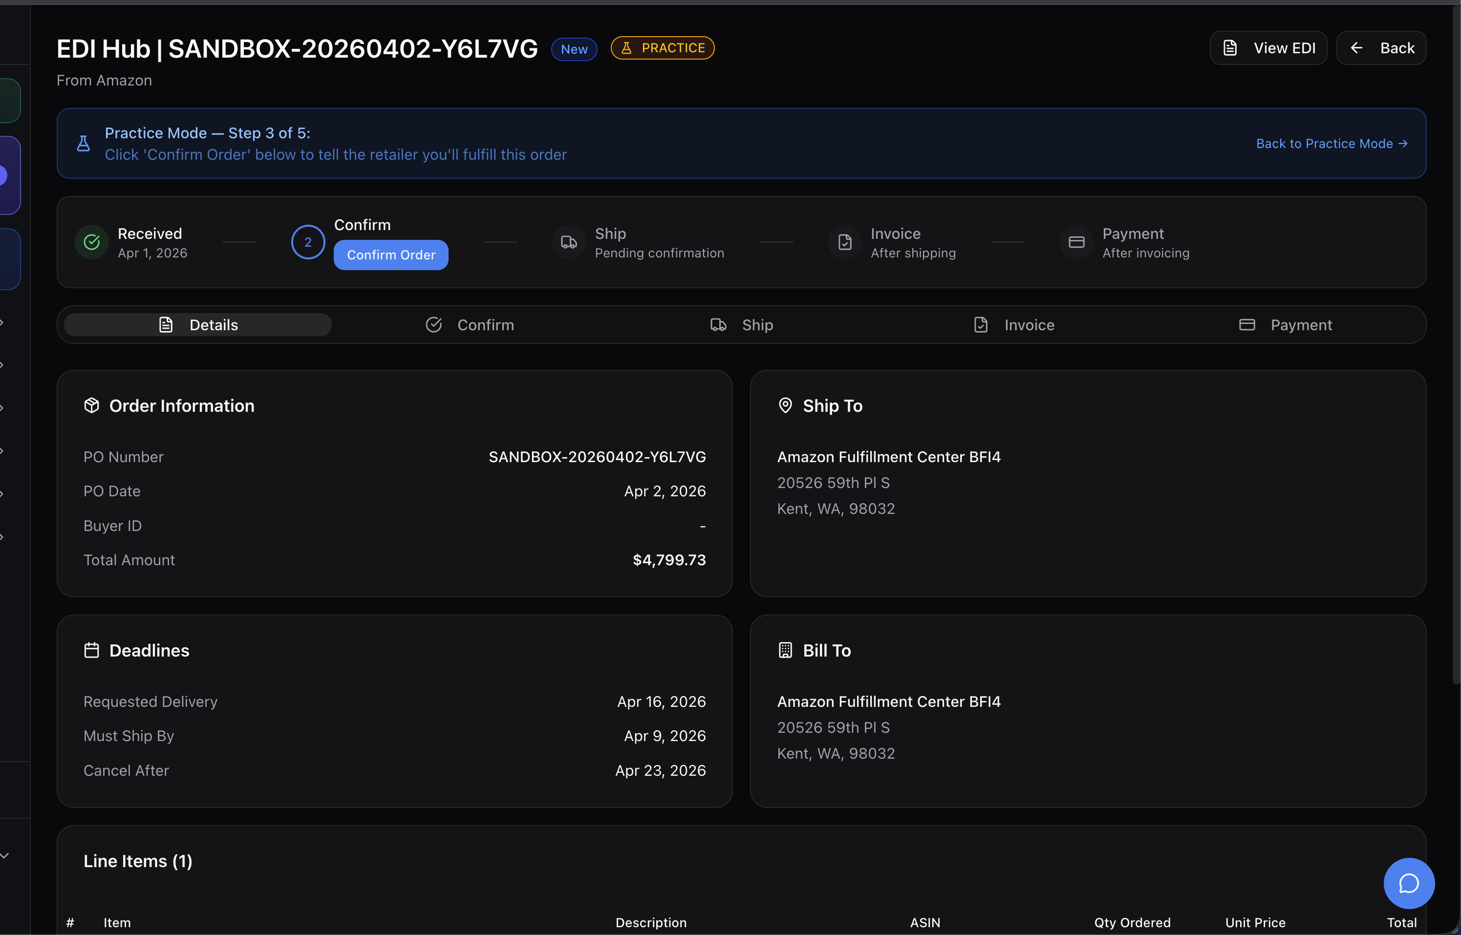Screen dimensions: 1461x935
Task: Click the ASIN column header
Action: [x=925, y=923]
